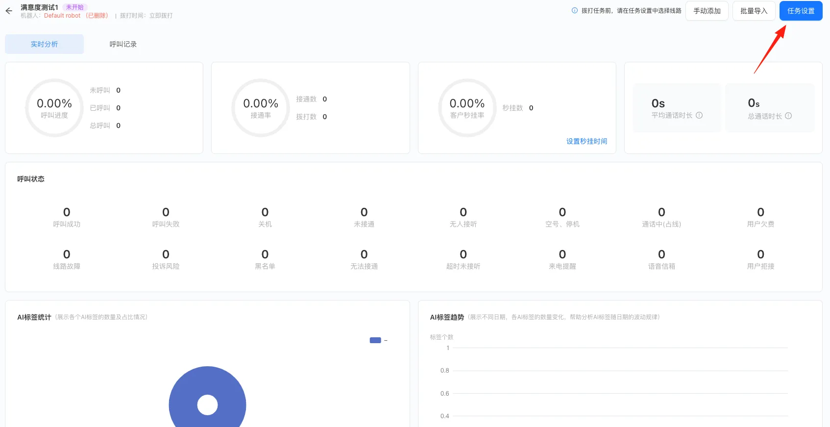The height and width of the screenshot is (427, 830).
Task: Click the 批量导入 button
Action: coord(754,11)
